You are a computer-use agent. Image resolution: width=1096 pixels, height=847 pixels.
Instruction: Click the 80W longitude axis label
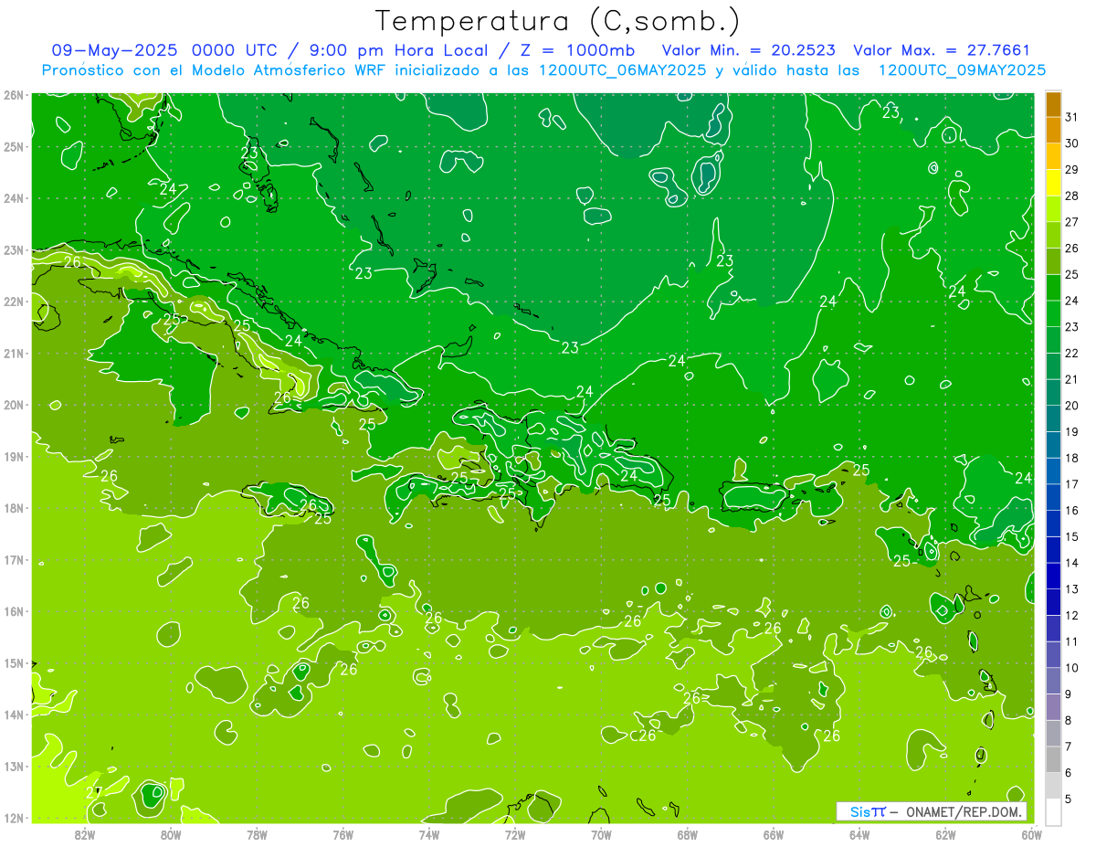171,834
